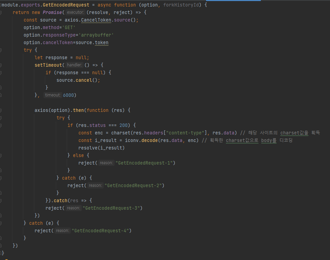Image resolution: width=330 pixels, height=260 pixels.
Task: Click the setTimeout function call
Action: (x=48, y=65)
